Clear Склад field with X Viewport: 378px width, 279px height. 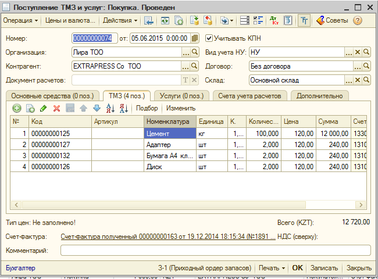358,80
